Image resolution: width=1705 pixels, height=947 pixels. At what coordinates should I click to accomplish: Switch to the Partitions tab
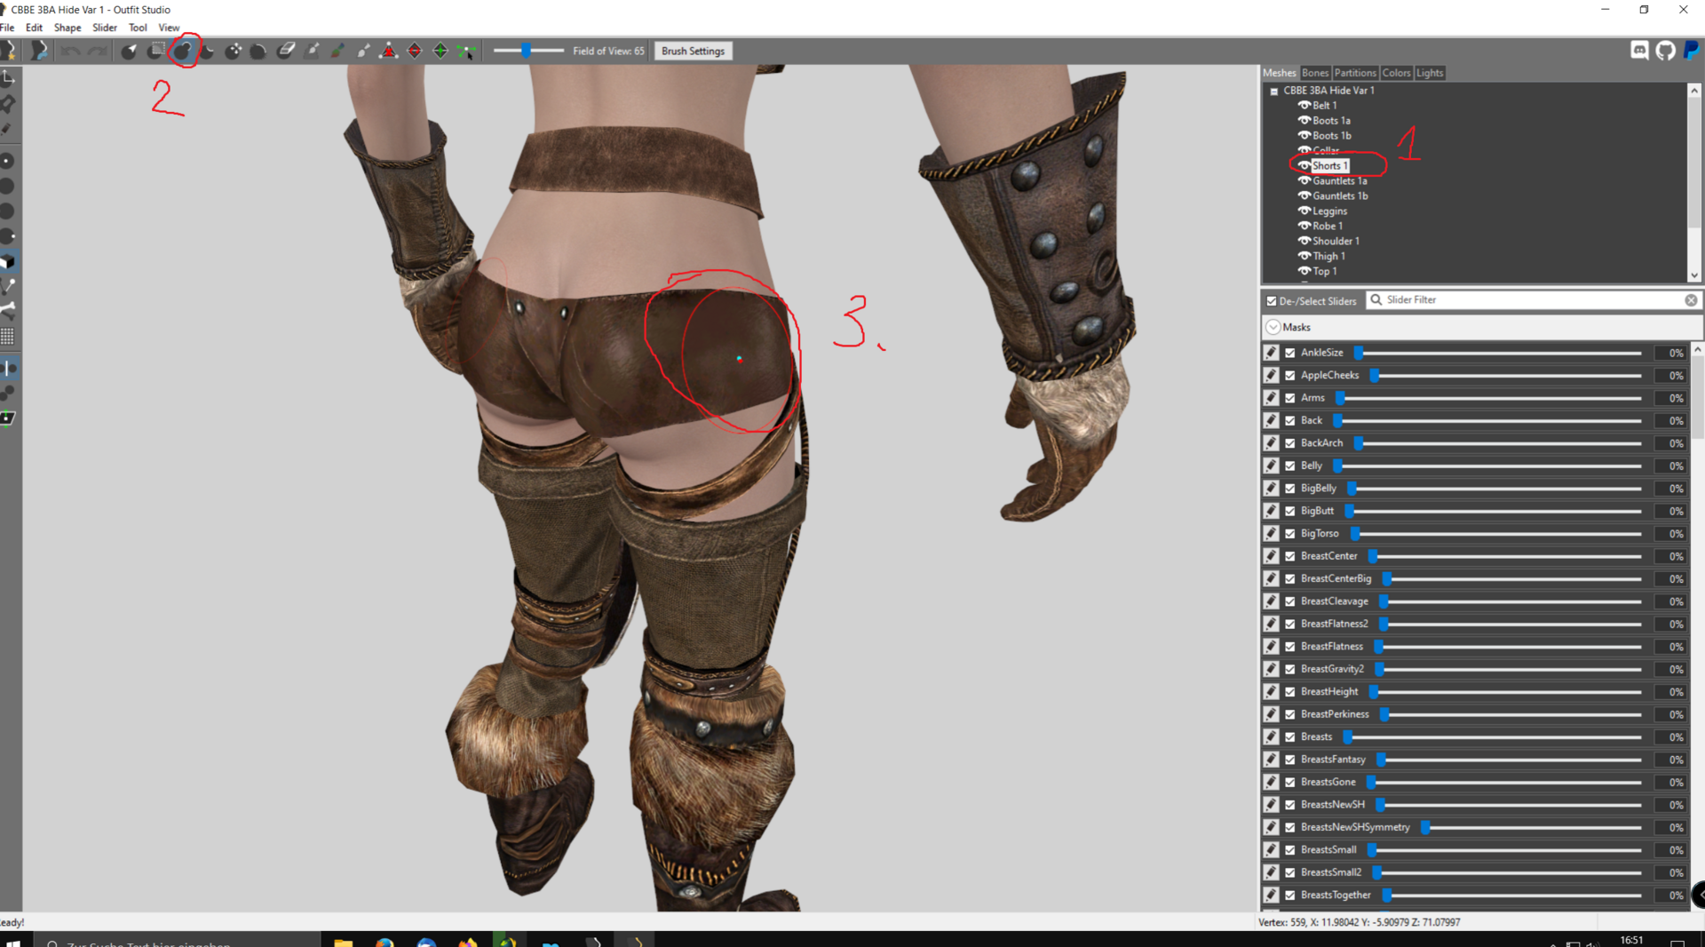point(1355,73)
